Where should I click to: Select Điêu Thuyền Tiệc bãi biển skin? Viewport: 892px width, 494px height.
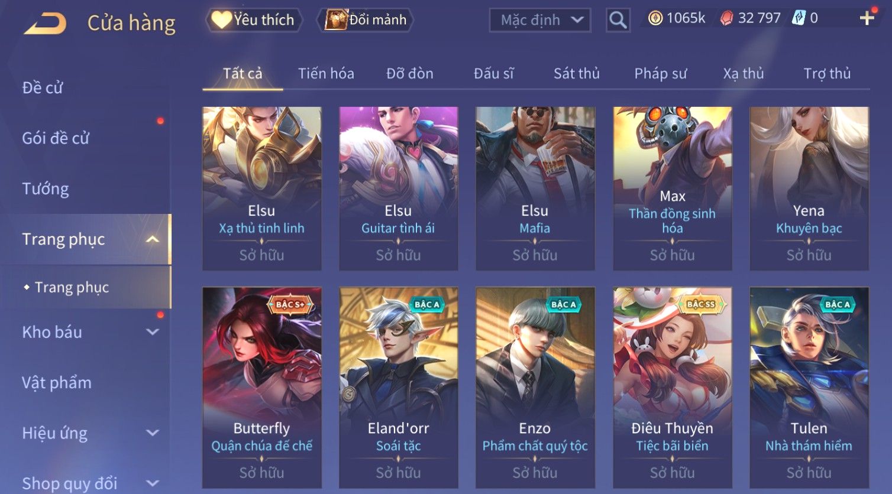click(673, 388)
